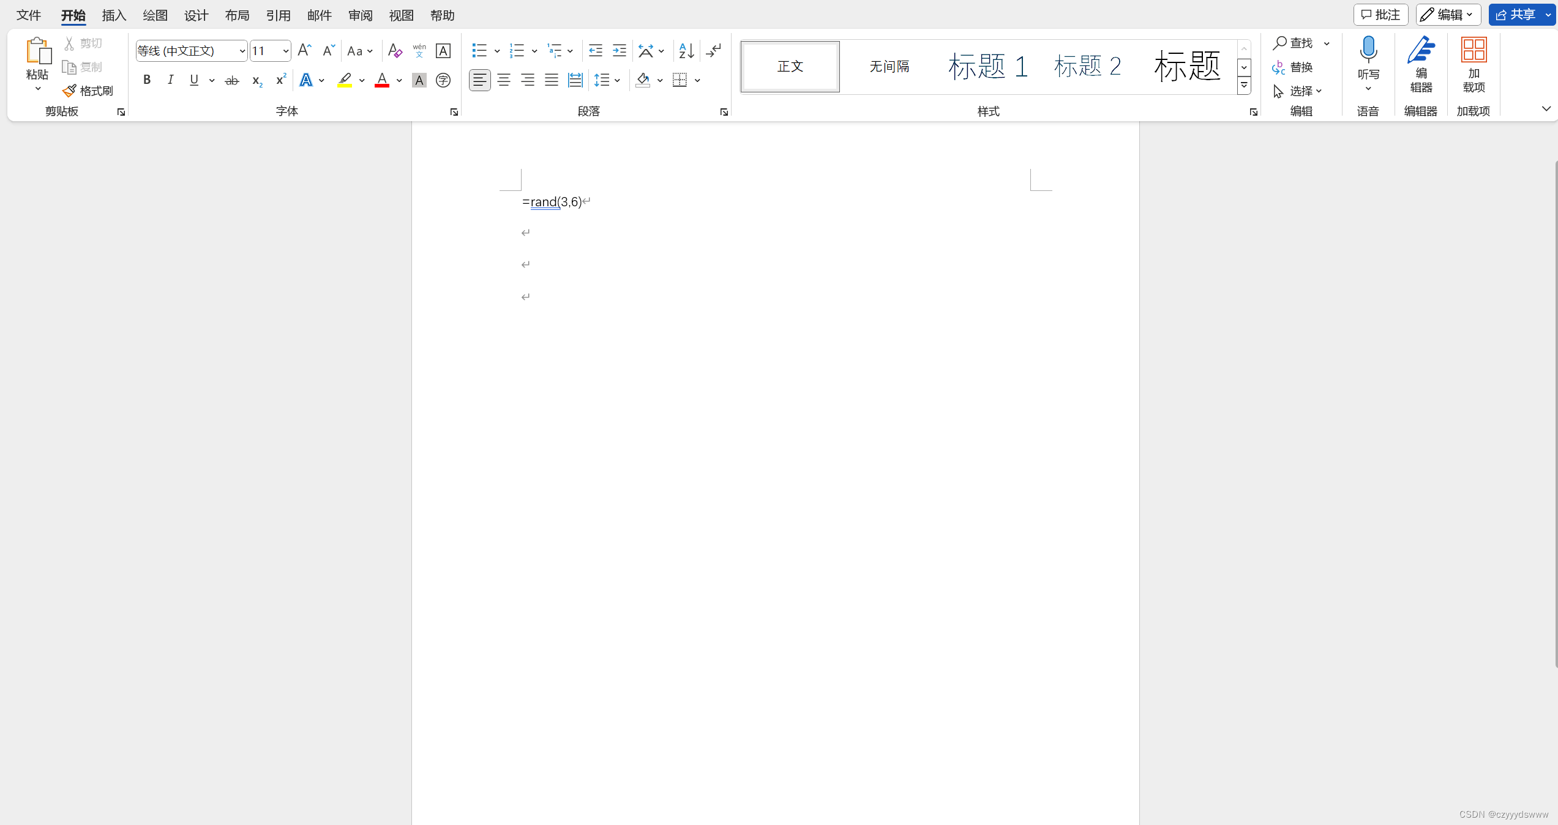
Task: Toggle italic formatting
Action: (x=171, y=80)
